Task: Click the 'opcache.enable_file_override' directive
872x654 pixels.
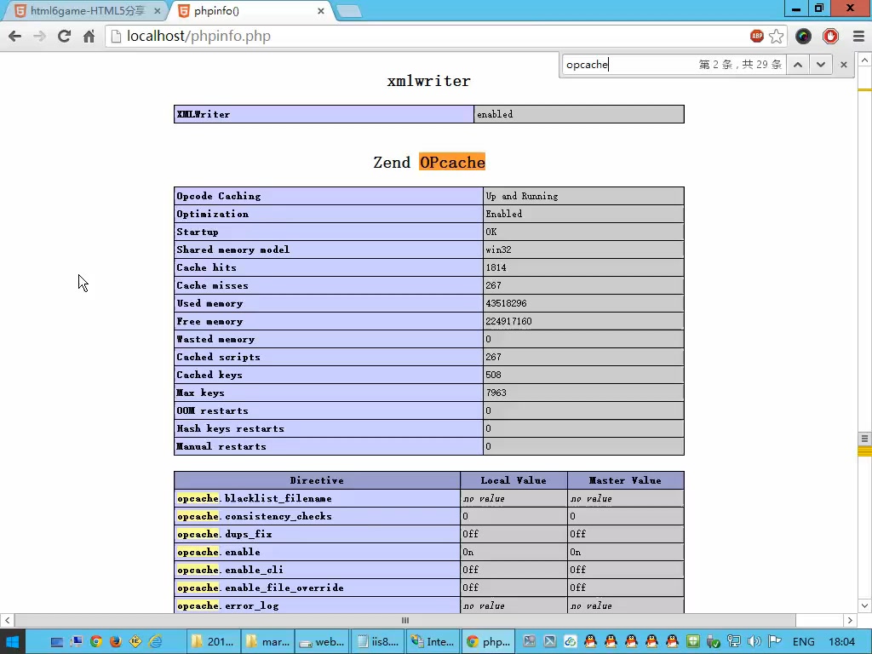Action: click(261, 588)
